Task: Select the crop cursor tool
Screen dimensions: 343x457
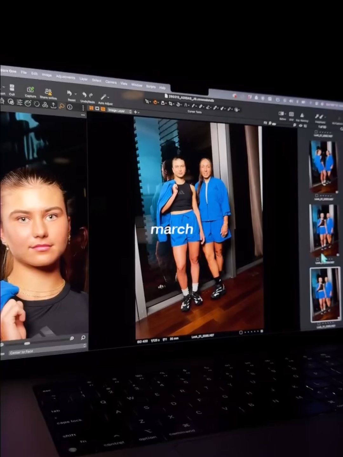Action: point(171,104)
